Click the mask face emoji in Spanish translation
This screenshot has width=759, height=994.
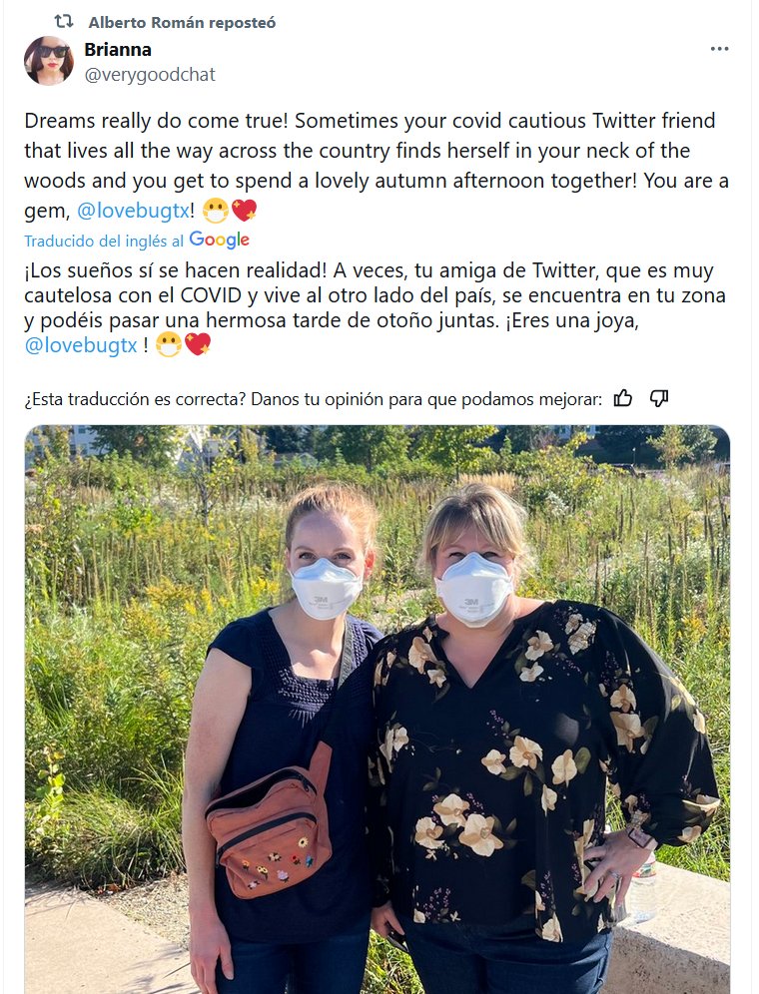169,345
